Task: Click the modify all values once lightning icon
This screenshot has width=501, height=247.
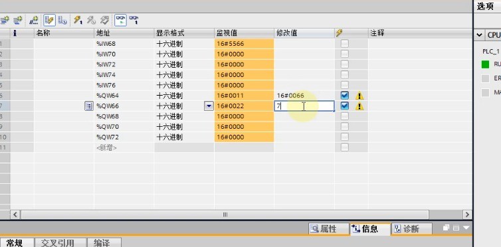Action: click(x=78, y=21)
